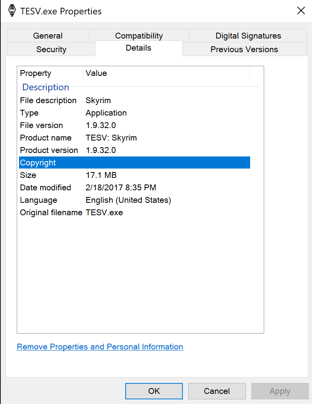Screen dimensions: 312x404
Task: Click the Property column header
Action: click(x=50, y=73)
